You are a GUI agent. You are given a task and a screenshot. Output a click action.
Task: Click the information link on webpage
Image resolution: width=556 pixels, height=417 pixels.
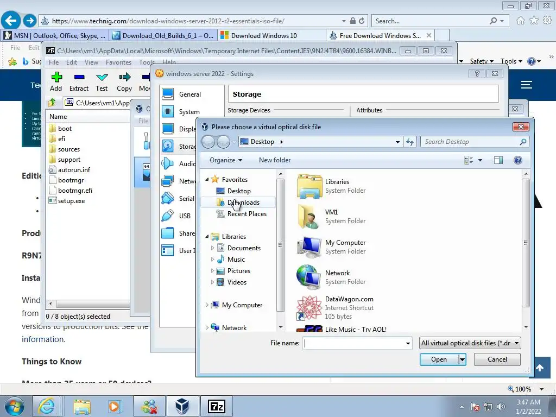43,339
